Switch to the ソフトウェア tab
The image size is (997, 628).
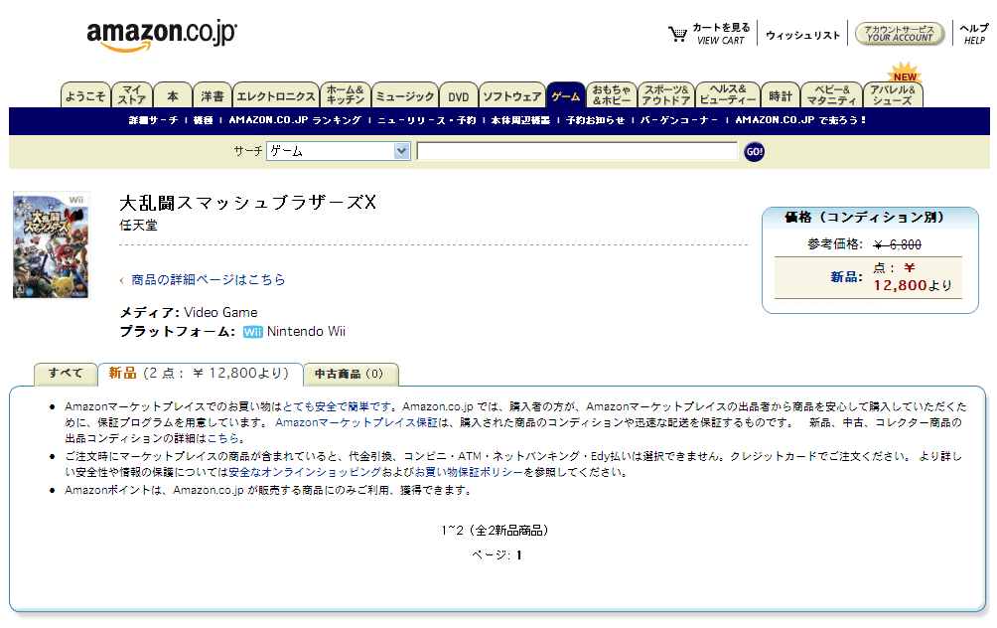point(511,95)
